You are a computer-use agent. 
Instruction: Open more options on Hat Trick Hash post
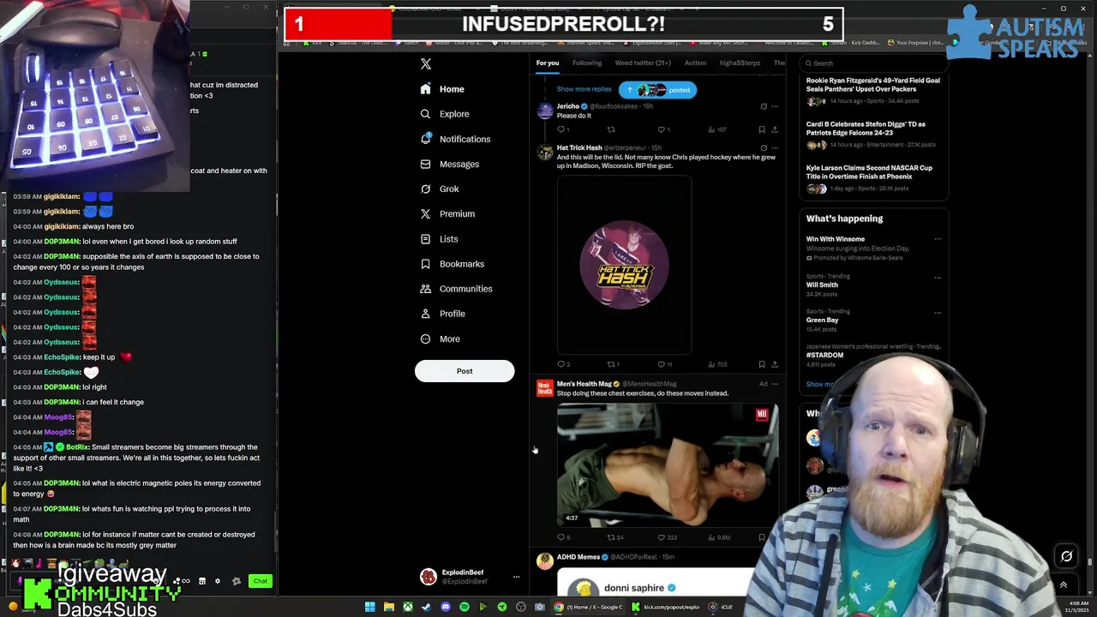pyautogui.click(x=774, y=147)
